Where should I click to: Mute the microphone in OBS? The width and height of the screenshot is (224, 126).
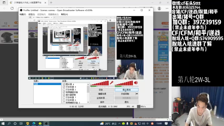[x=111, y=83]
